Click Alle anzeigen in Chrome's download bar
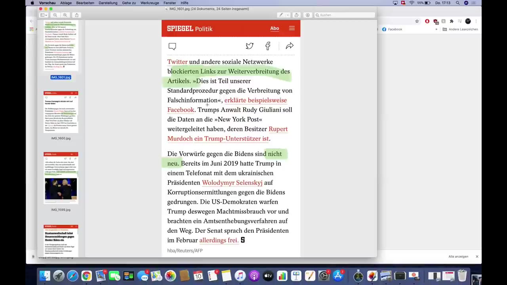The image size is (507, 285). tap(458, 256)
